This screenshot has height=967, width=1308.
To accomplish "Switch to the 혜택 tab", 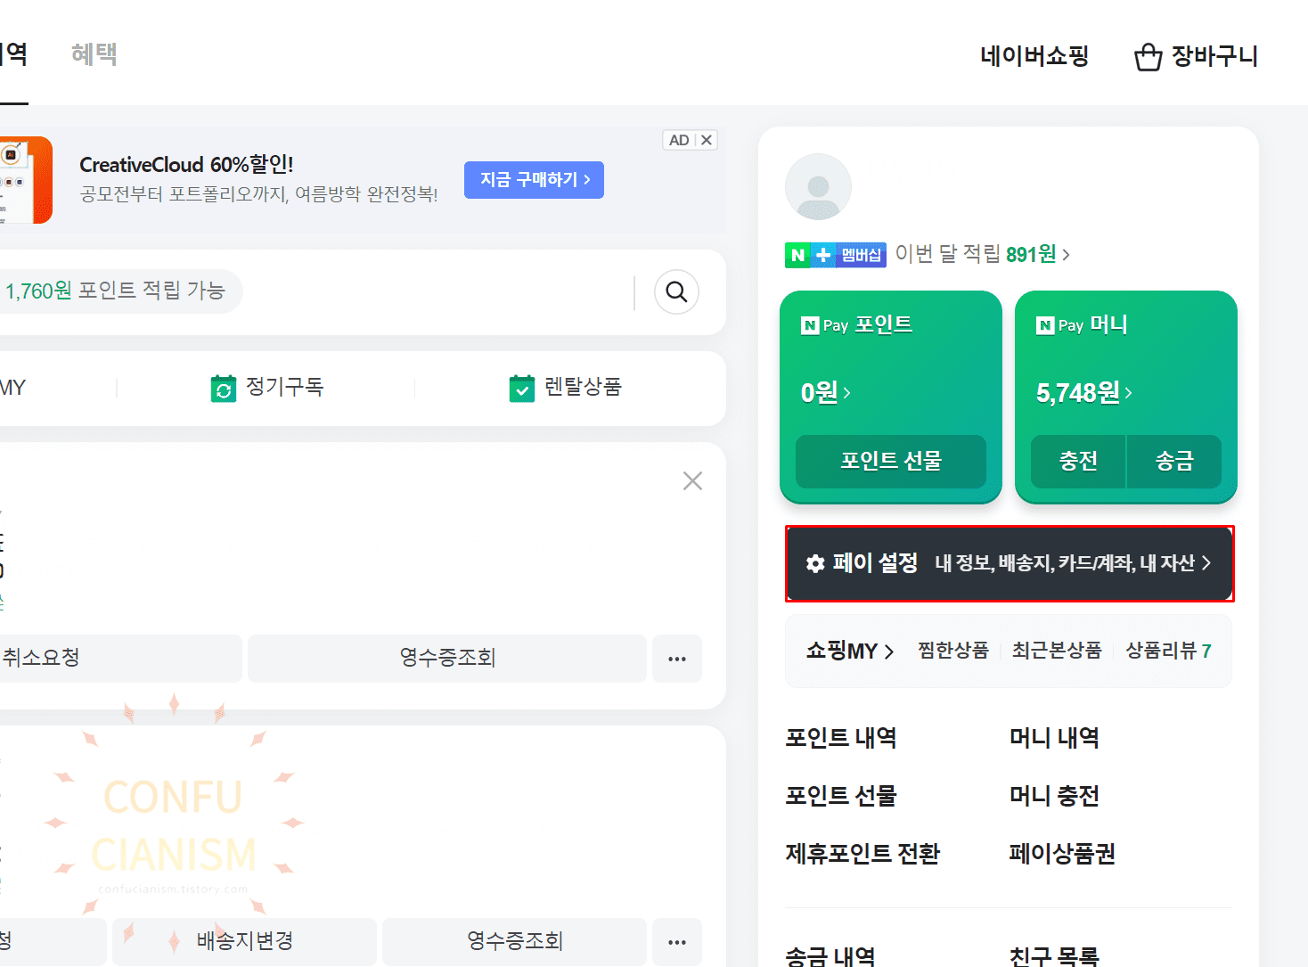I will click(94, 53).
